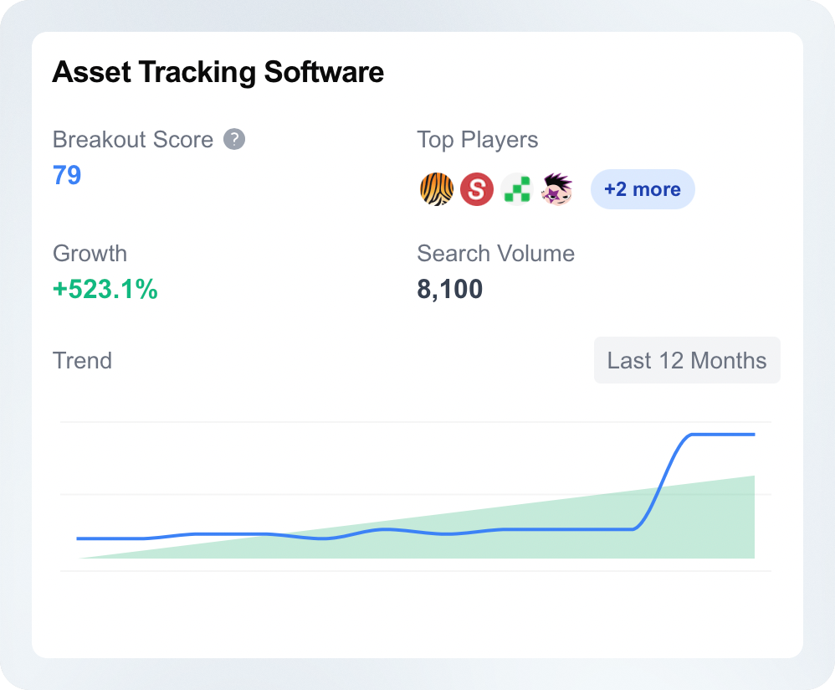This screenshot has width=835, height=690.
Task: Click the Trend section label
Action: click(83, 361)
